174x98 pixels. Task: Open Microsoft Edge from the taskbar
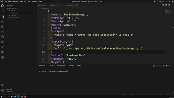click(15, 97)
